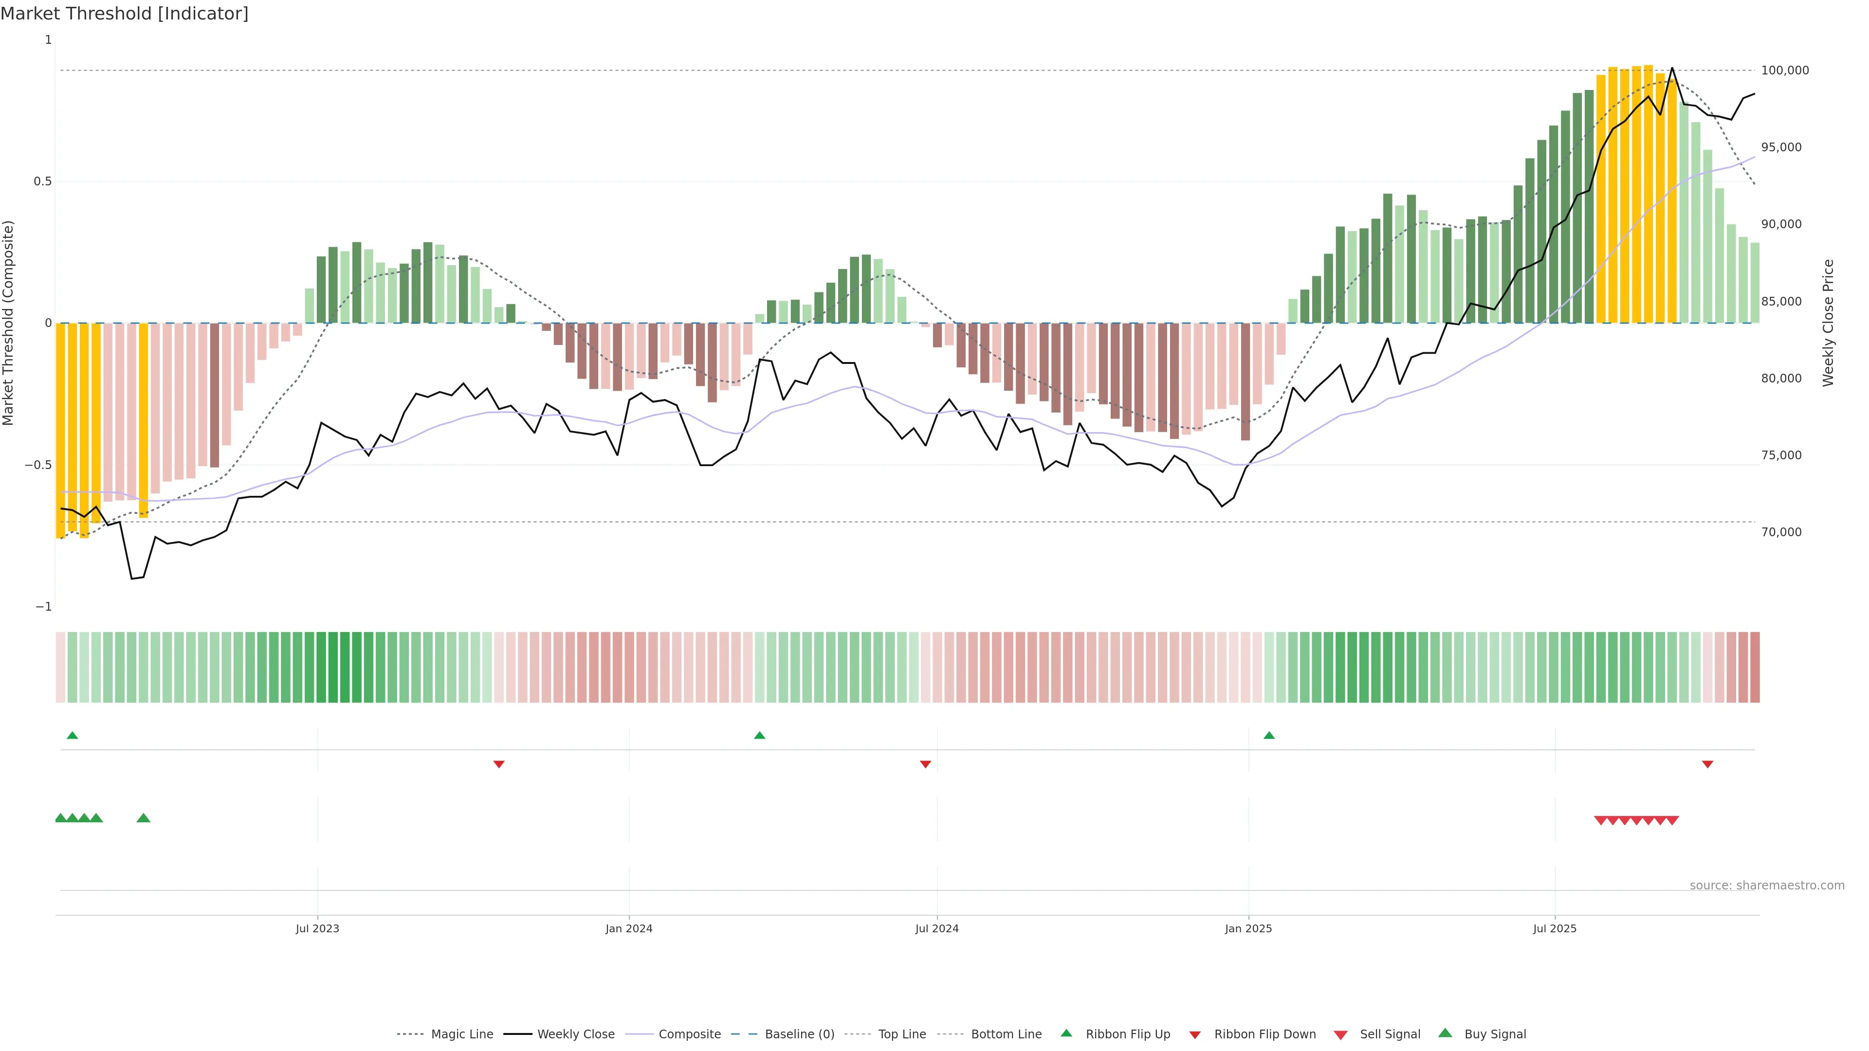Click the rightmost red ribbon flip down marker
This screenshot has height=1051, width=1869.
click(1708, 764)
